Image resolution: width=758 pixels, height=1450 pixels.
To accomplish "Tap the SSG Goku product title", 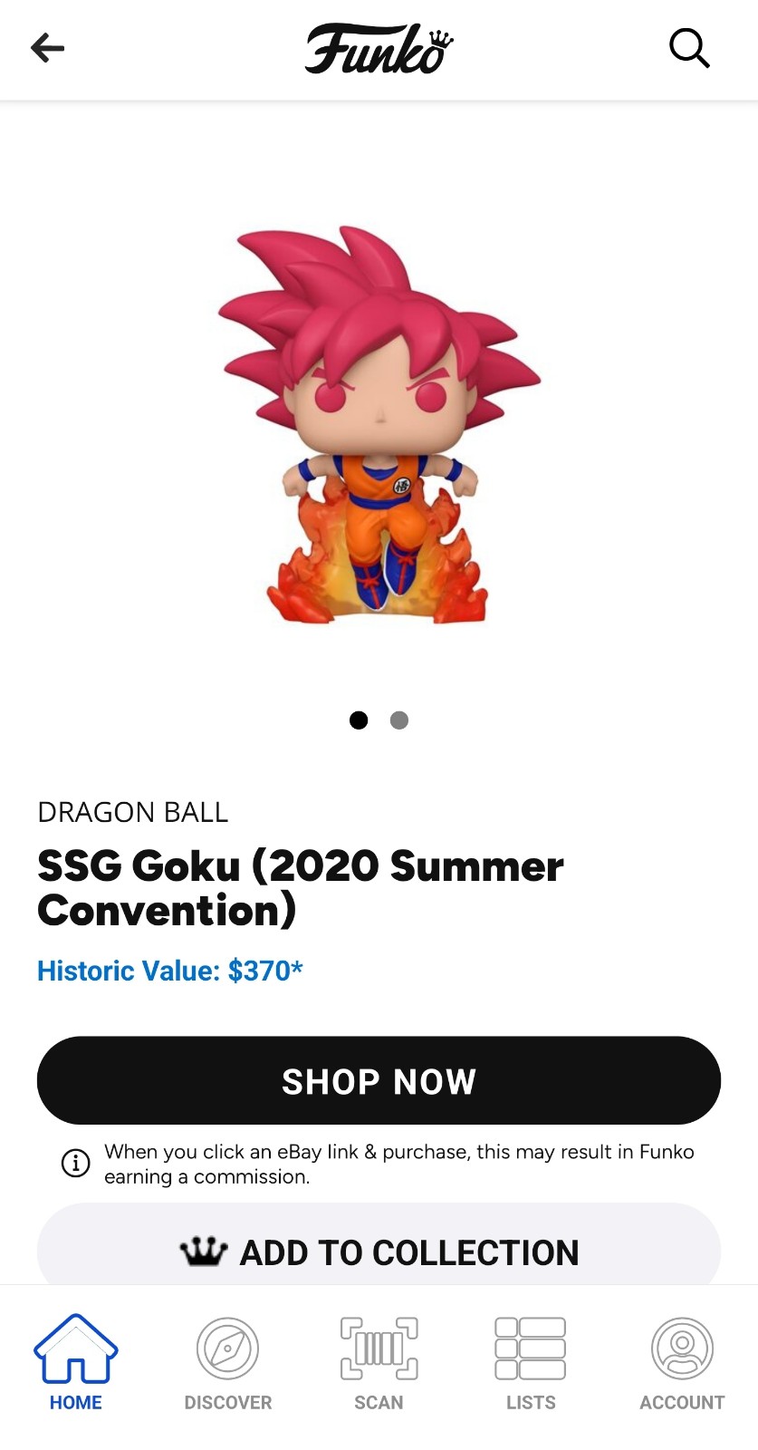I will (301, 888).
